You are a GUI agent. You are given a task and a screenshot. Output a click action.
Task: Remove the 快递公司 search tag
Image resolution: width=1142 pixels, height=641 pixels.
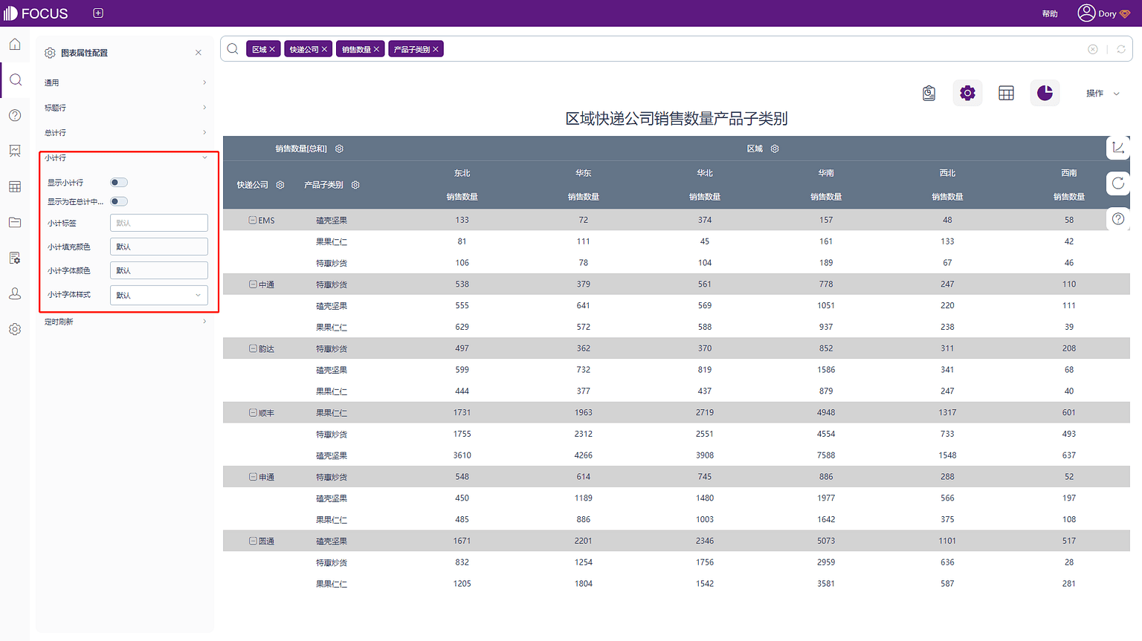pyautogui.click(x=324, y=49)
